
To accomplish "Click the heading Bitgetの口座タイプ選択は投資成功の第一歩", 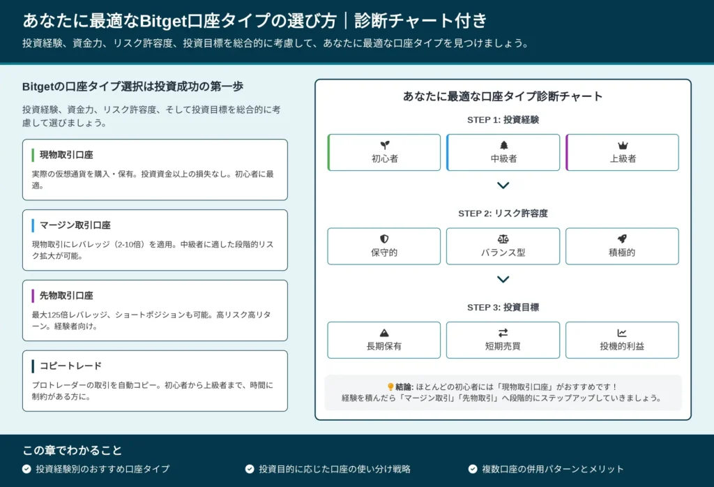I will pyautogui.click(x=133, y=86).
